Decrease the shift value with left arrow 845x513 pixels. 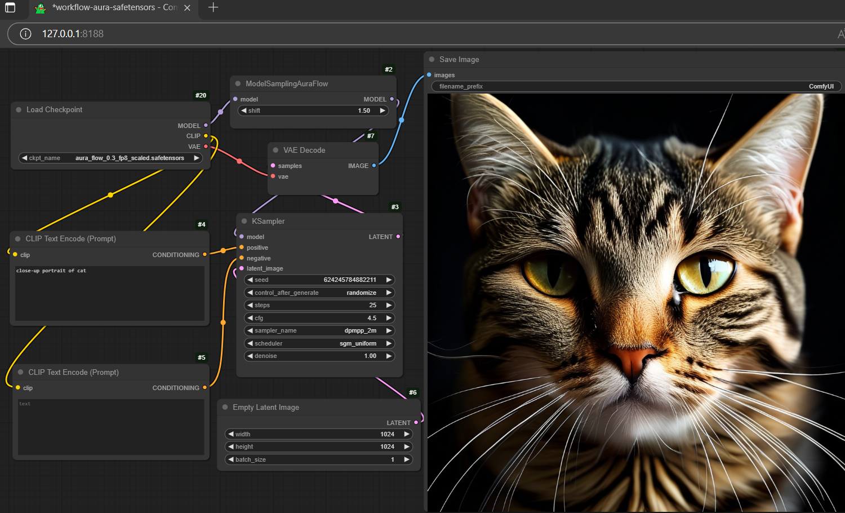(243, 110)
